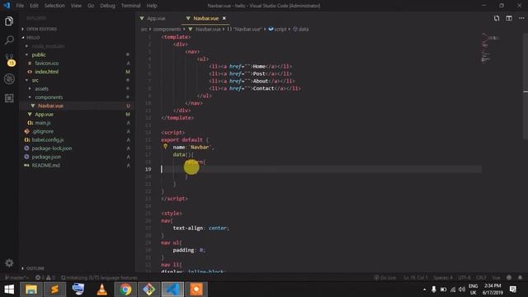This screenshot has height=297, width=528.
Task: Click the volume icon in system tray
Action: (x=462, y=290)
